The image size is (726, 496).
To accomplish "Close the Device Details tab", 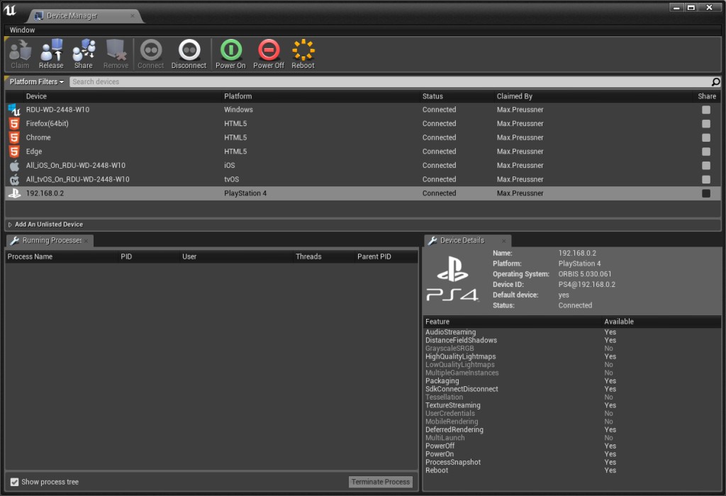I will pos(504,241).
